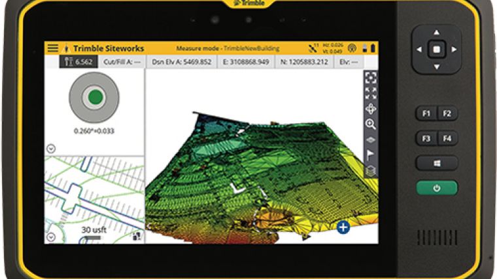Tap the green bubble level indicator
Screen dimensions: 497x279
[x=95, y=97]
